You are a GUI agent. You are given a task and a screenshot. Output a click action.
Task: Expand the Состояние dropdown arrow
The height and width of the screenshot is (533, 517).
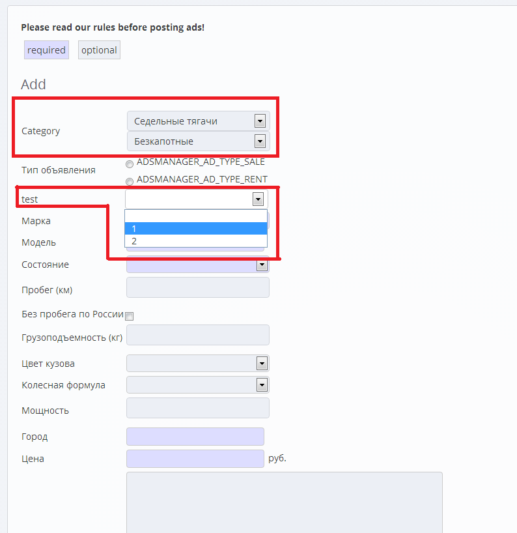pyautogui.click(x=262, y=265)
